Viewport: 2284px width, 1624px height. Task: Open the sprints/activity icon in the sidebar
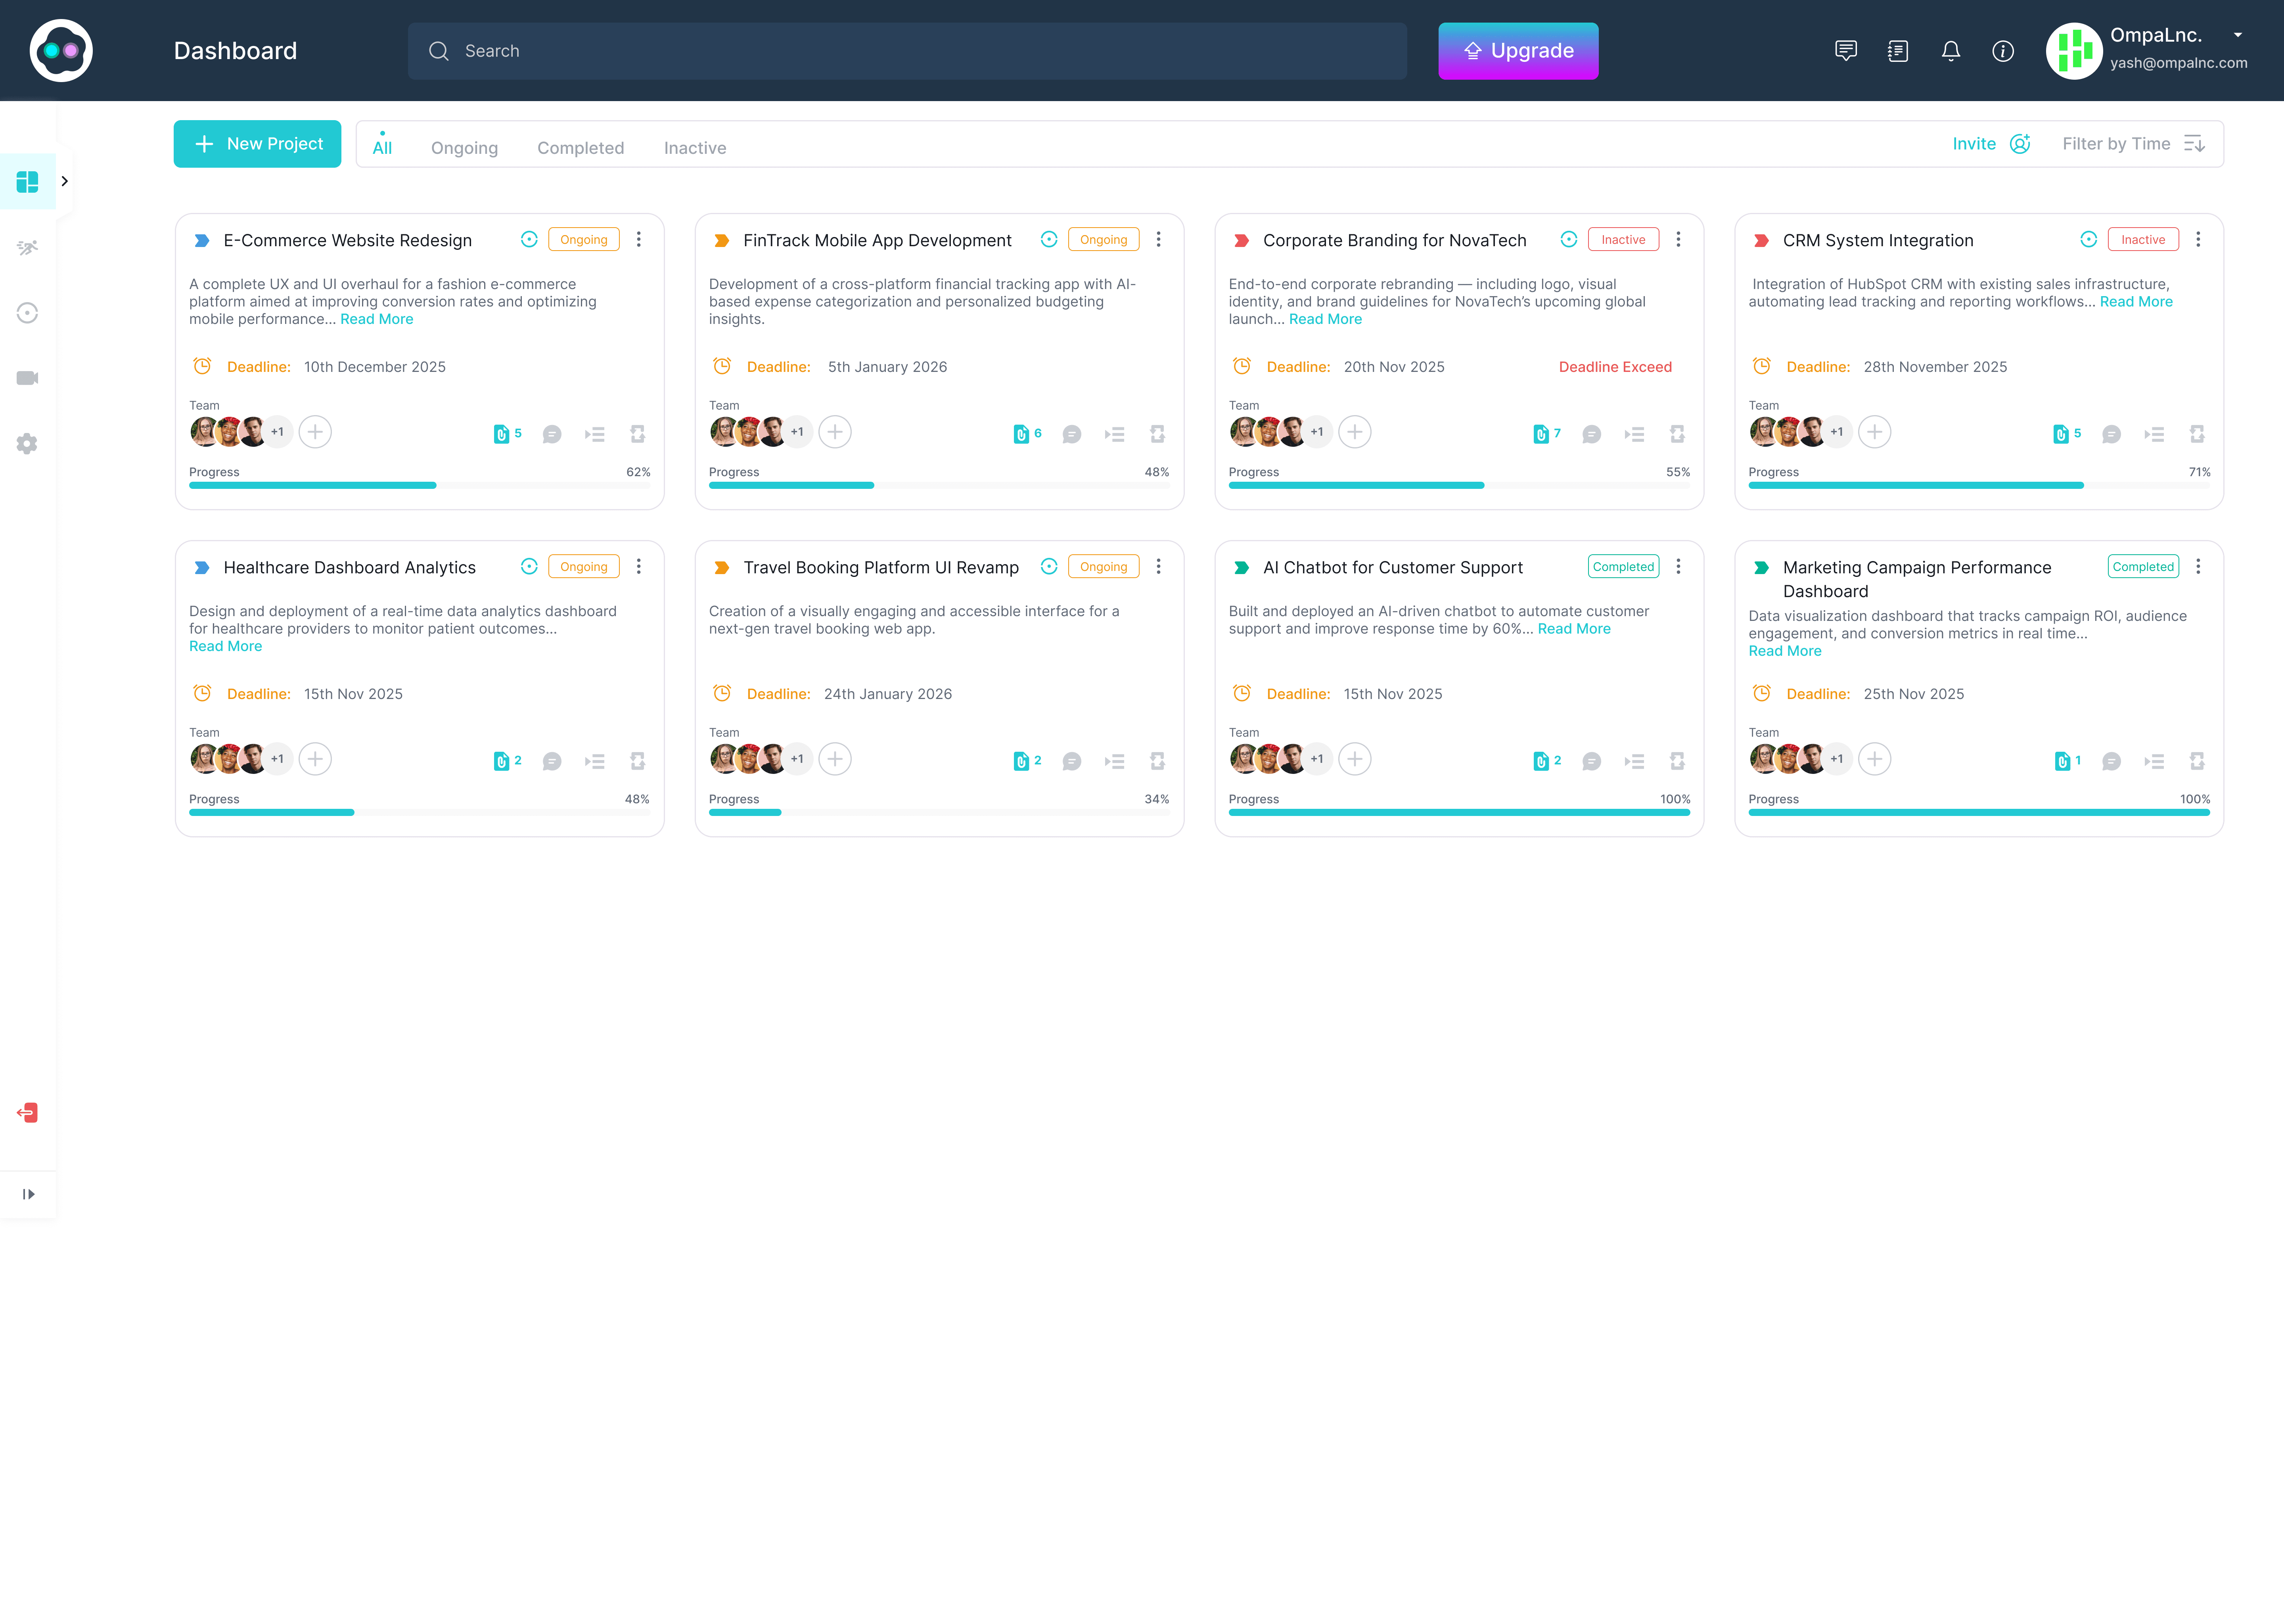tap(27, 247)
